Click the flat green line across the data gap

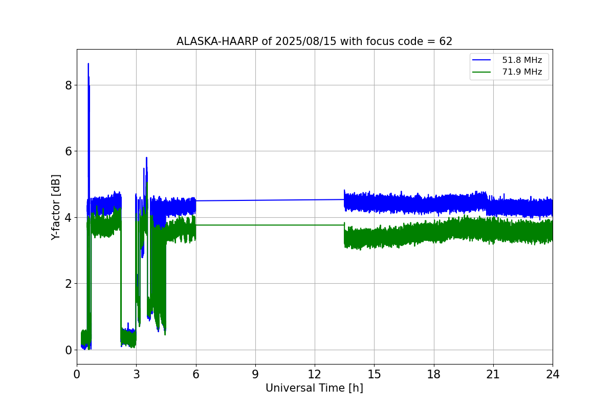point(270,225)
